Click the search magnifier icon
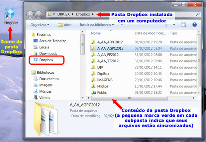The width and height of the screenshot is (206, 142). coord(198,14)
